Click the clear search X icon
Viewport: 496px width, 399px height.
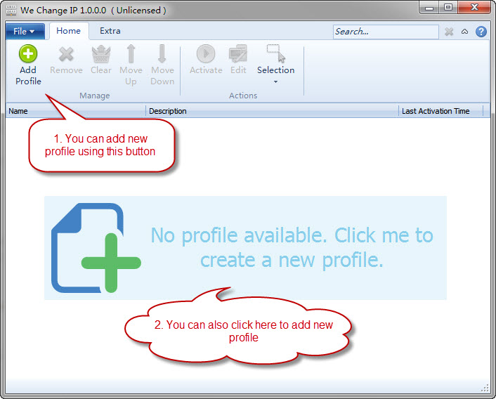pos(449,32)
